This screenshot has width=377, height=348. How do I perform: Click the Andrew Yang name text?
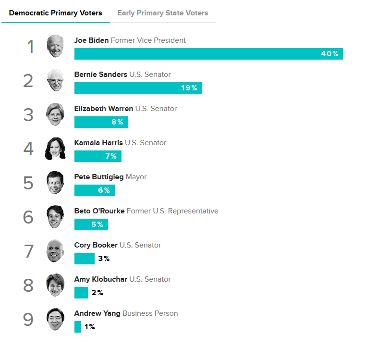click(x=97, y=313)
